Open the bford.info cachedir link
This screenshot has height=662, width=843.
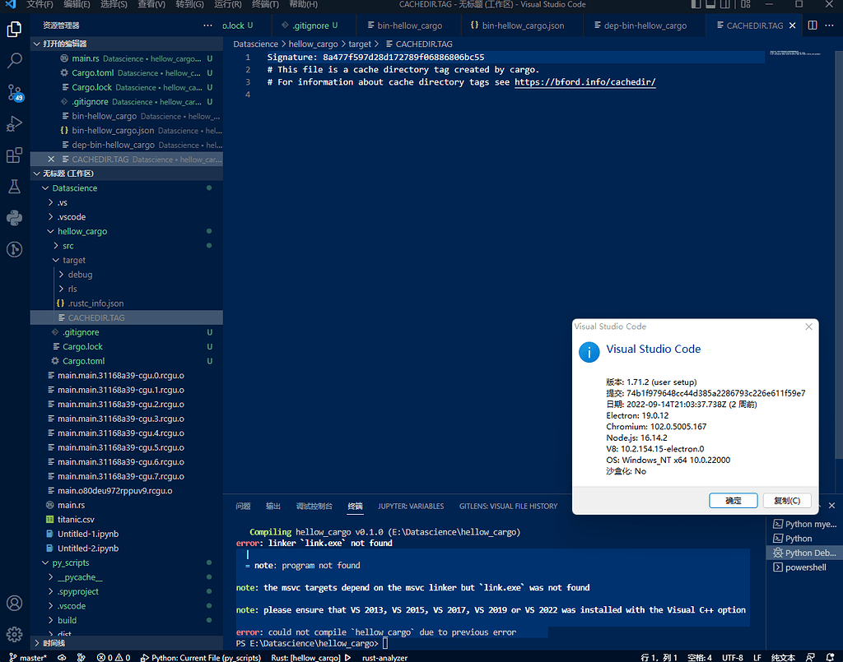(x=587, y=81)
